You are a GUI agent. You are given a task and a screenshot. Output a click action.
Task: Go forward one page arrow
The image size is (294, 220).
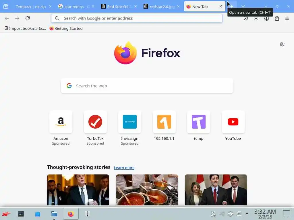tap(17, 18)
